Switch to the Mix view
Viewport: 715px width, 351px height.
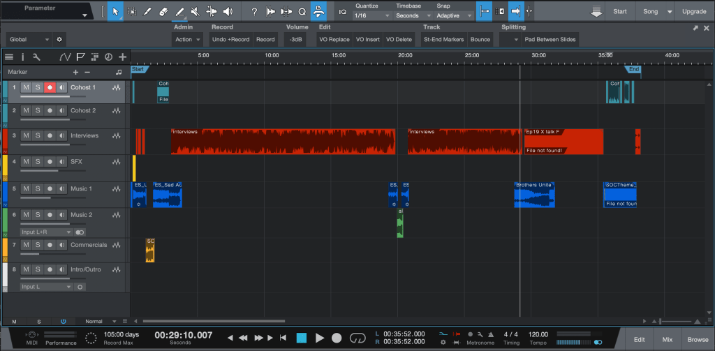tap(667, 338)
